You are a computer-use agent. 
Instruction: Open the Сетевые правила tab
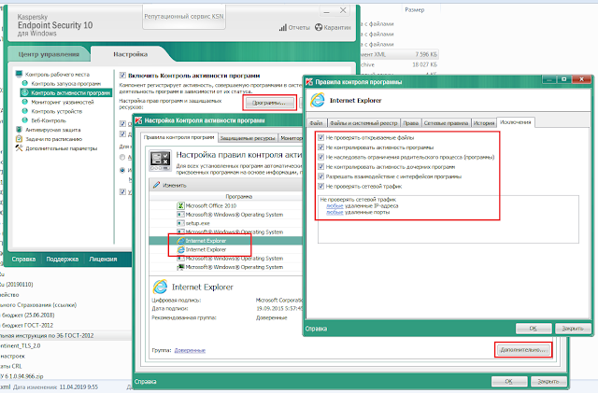pos(446,123)
